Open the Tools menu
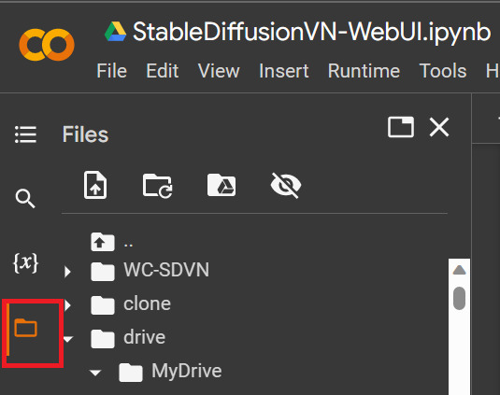This screenshot has height=395, width=500. point(443,71)
